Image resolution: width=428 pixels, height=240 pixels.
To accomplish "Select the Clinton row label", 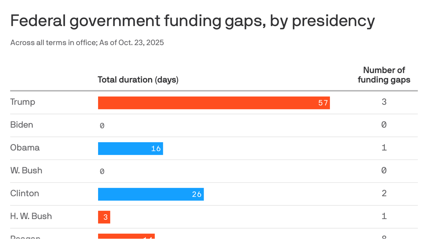I will click(x=24, y=193).
